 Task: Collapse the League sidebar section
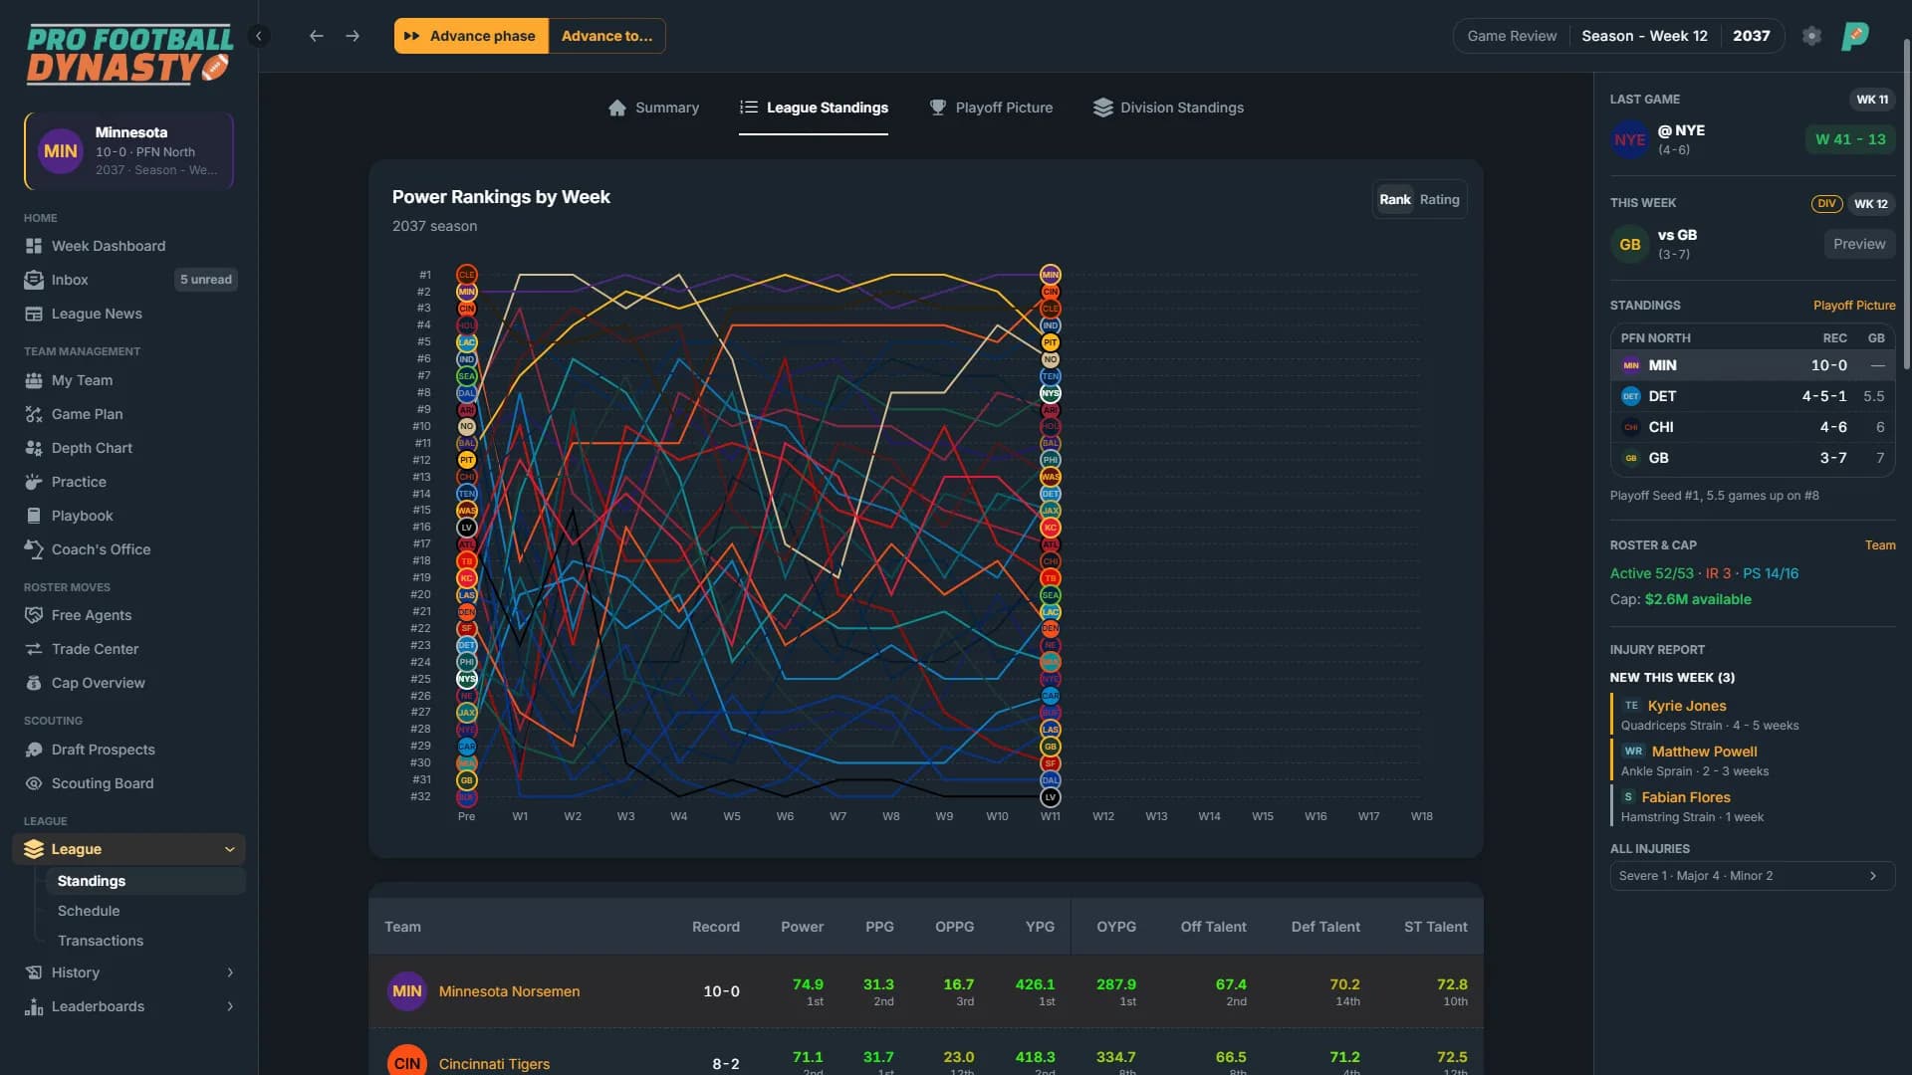pyautogui.click(x=230, y=849)
